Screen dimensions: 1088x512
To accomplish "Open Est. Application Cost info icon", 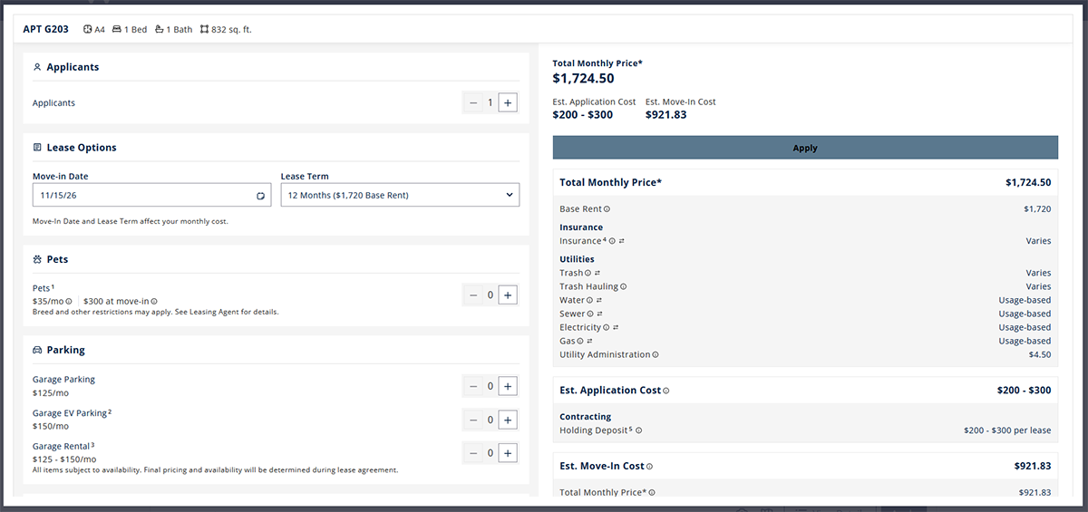I will (x=665, y=391).
